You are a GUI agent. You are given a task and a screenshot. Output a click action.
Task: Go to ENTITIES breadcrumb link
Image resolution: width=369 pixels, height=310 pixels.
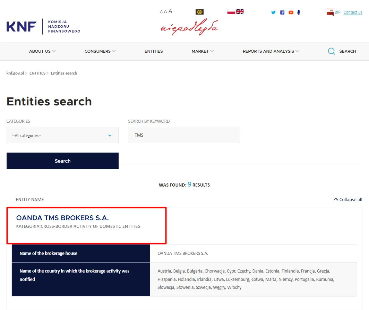[x=37, y=73]
